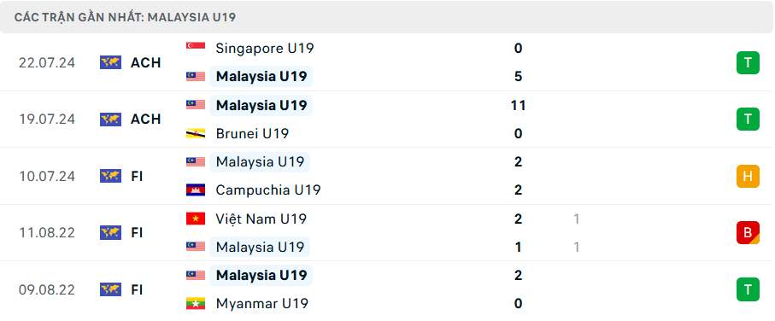This screenshot has width=775, height=321.
Task: Open Brunei U19 team link
Action: pyautogui.click(x=253, y=133)
